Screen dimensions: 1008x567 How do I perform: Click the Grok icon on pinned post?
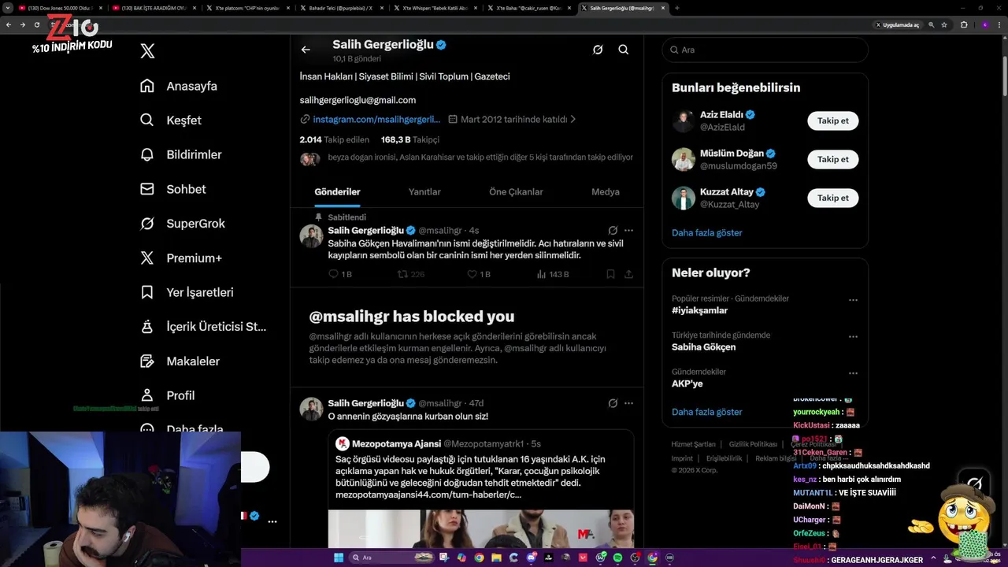click(613, 230)
